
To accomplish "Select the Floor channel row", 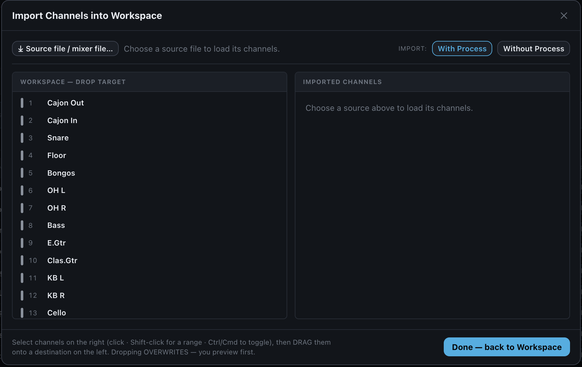I will (150, 155).
